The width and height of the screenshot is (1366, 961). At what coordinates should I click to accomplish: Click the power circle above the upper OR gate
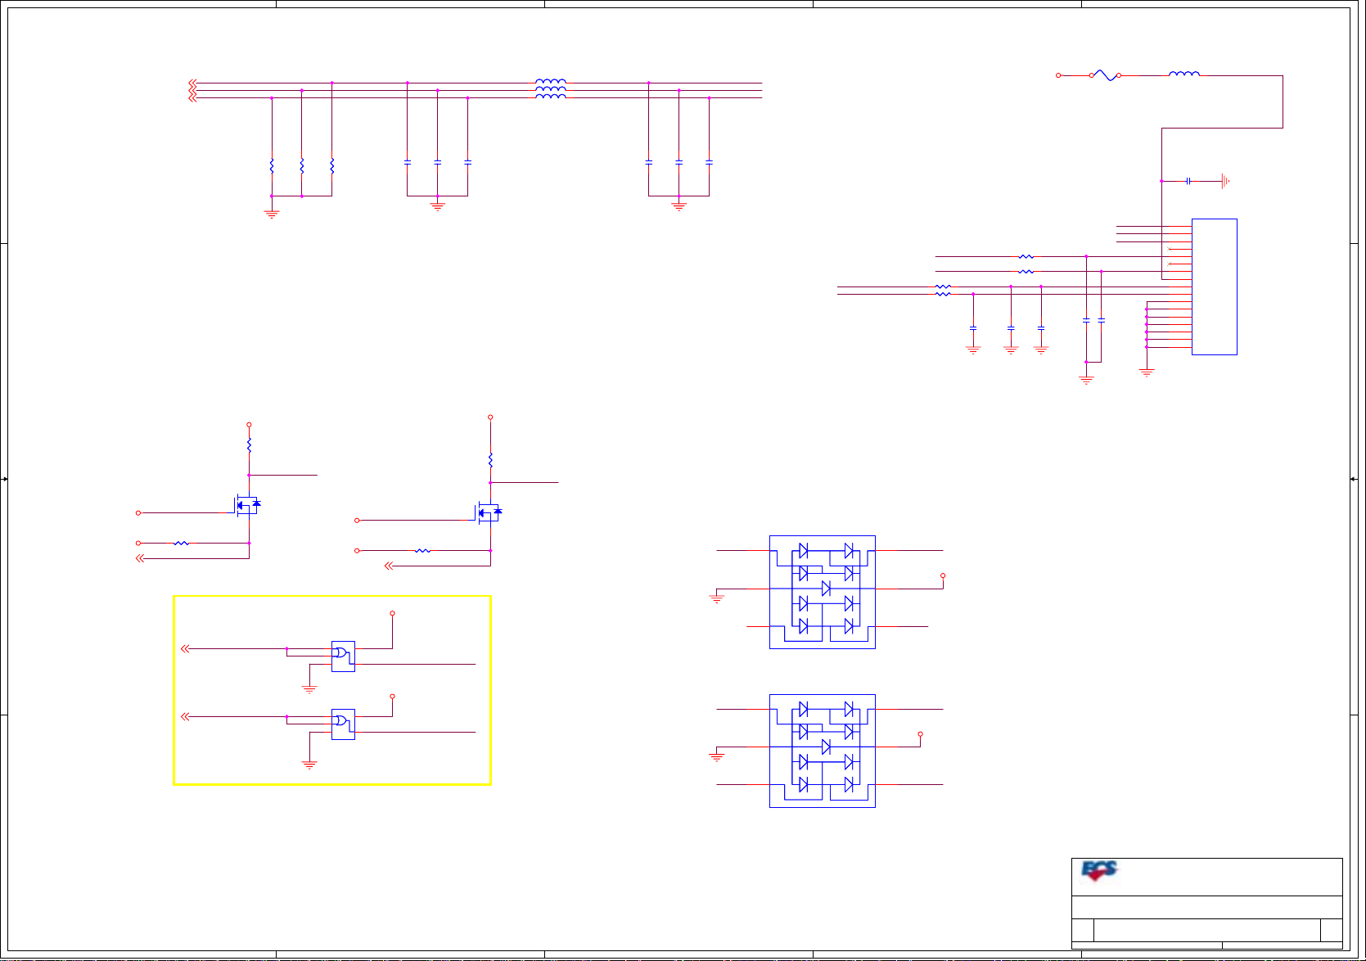click(392, 613)
